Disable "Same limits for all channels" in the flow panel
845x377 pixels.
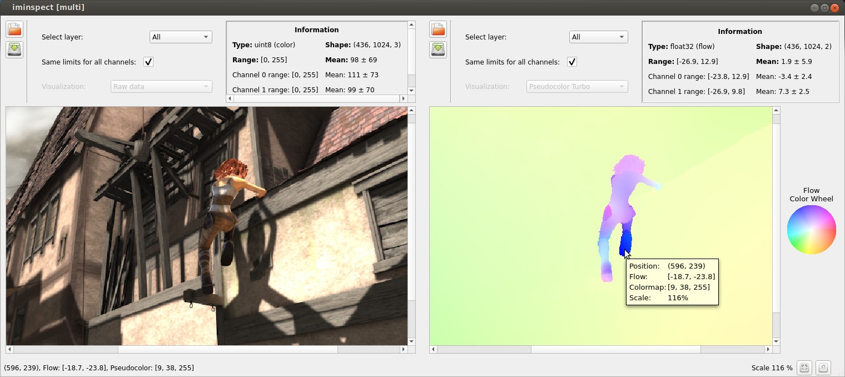(571, 62)
